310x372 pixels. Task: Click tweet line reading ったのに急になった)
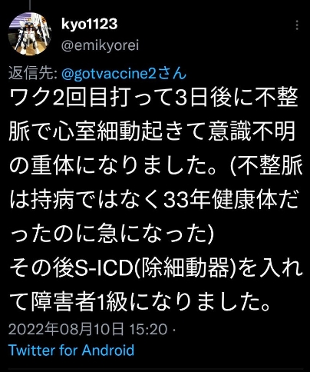[111, 234]
